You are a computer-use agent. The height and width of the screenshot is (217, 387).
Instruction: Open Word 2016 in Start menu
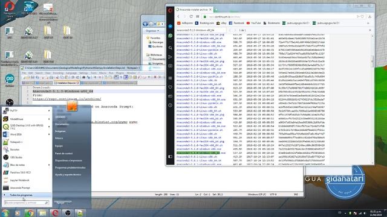[x=26, y=134]
